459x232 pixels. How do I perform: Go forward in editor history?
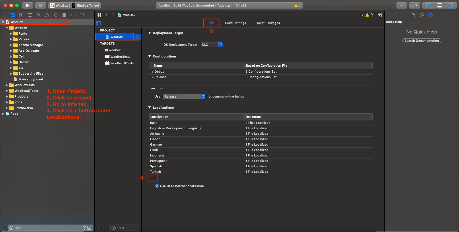[113, 15]
